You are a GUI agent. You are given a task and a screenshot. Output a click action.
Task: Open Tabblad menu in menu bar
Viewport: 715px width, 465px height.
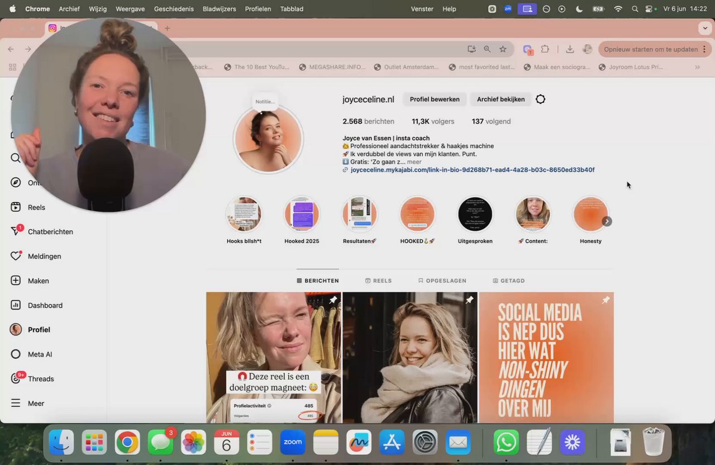292,9
